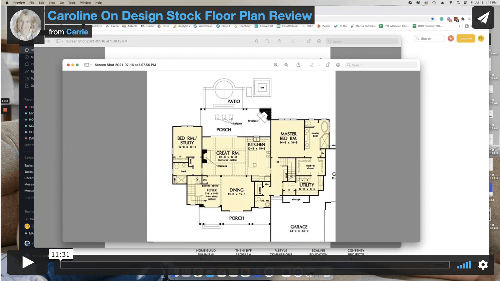Click the paper plane share icon
Image resolution: width=500 pixels, height=281 pixels.
point(483,18)
